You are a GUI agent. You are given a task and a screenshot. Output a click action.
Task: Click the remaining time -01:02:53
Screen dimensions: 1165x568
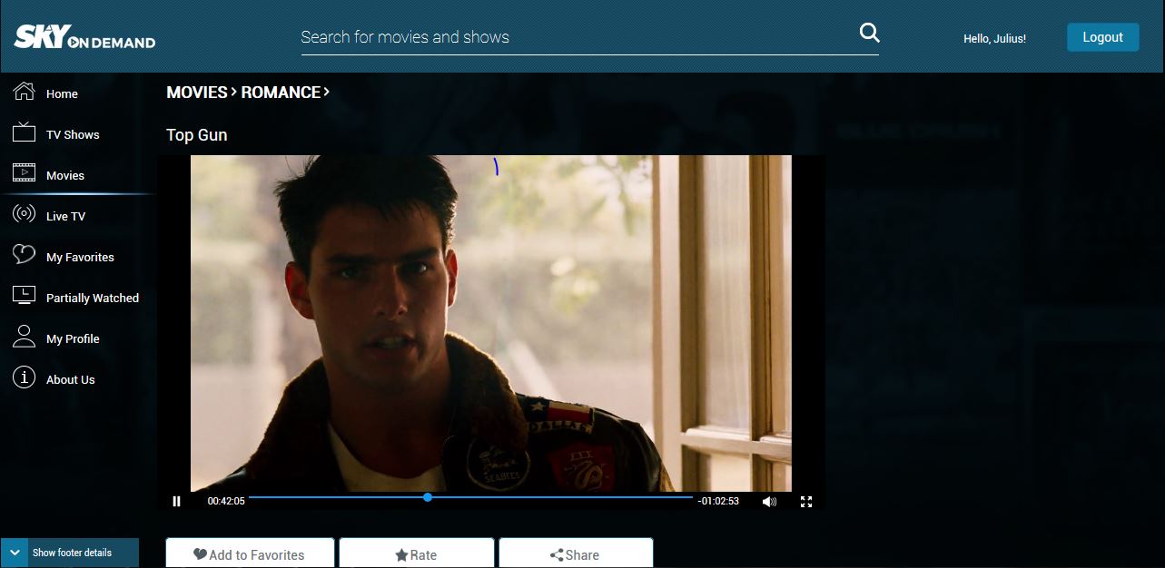point(718,501)
